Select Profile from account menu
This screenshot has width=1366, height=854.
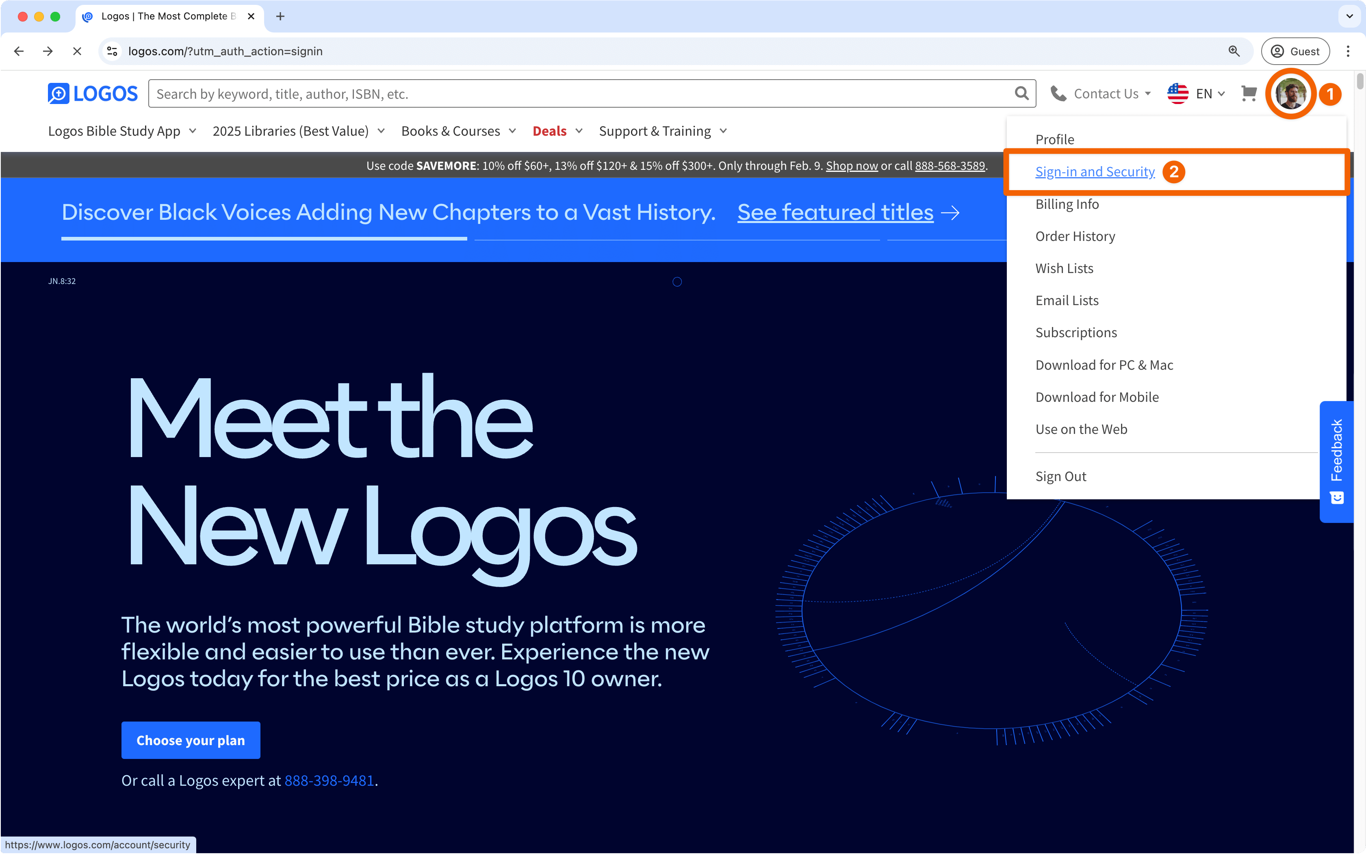(1054, 139)
